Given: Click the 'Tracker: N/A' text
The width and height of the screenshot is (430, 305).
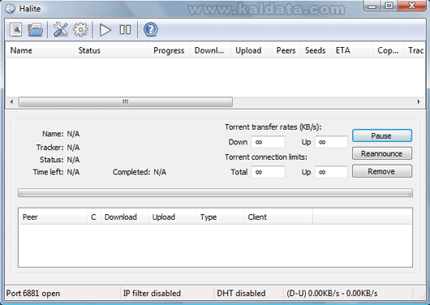Looking at the screenshot, I should [x=58, y=148].
